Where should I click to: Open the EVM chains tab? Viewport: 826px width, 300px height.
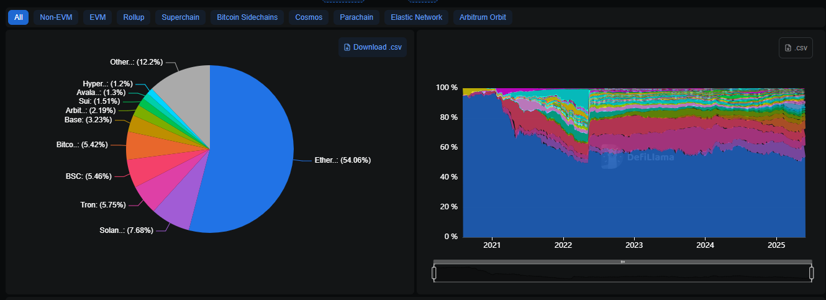point(98,17)
